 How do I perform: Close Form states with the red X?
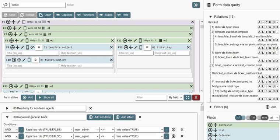click(x=196, y=98)
